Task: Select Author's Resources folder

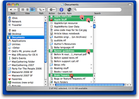Action: (x=71, y=44)
